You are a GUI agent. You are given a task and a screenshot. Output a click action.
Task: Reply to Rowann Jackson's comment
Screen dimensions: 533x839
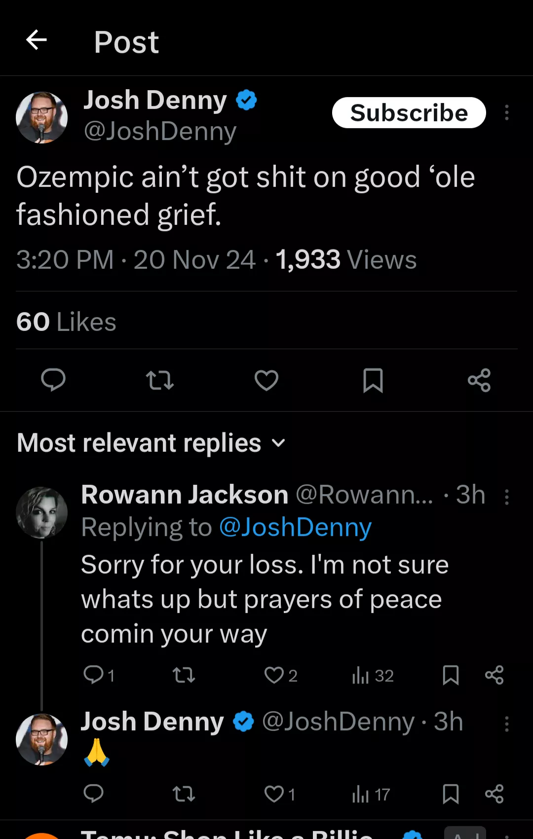pos(94,675)
